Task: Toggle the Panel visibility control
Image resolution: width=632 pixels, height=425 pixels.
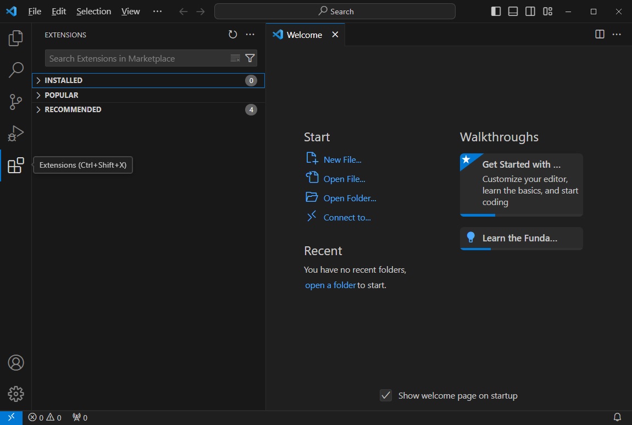Action: (512, 11)
